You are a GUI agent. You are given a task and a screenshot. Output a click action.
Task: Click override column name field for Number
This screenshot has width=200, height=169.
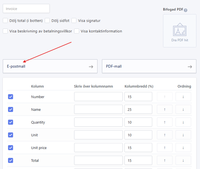pyautogui.click(x=98, y=97)
